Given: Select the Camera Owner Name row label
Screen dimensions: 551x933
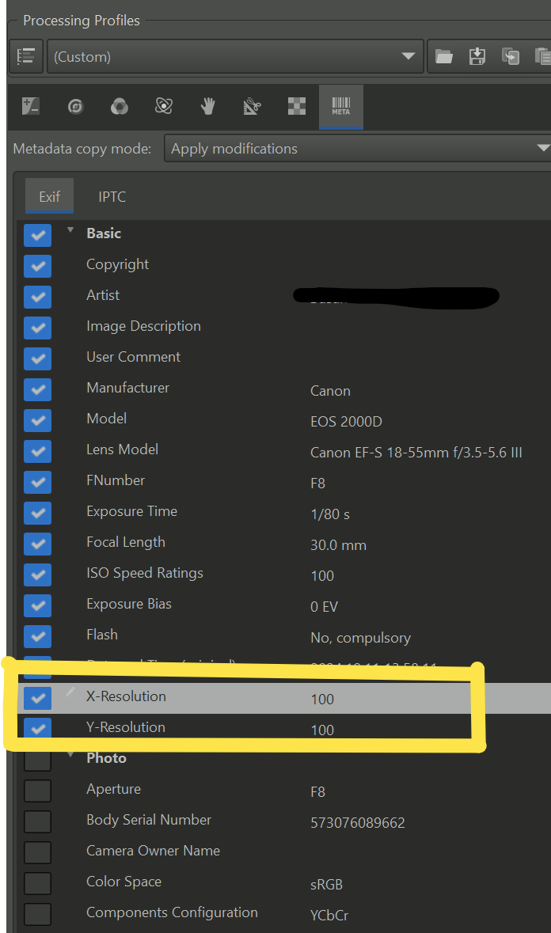Looking at the screenshot, I should 153,850.
